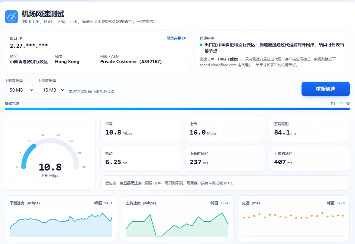
Task: Click the speed.cloudflare.com text
Action: 218,65
